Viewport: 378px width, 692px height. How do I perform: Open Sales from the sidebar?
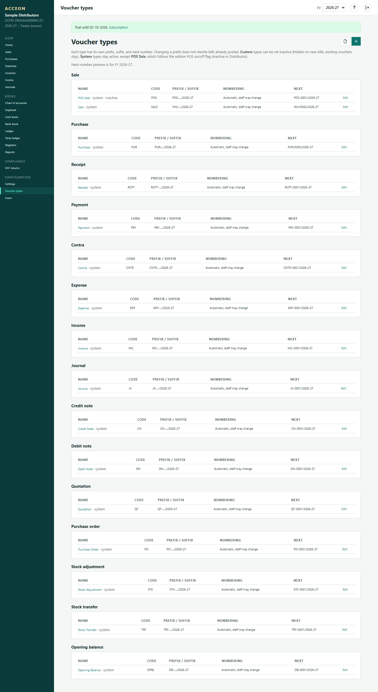click(x=8, y=52)
